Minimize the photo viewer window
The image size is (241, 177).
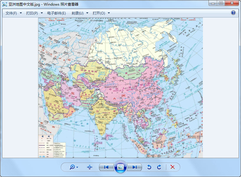coord(213,3)
